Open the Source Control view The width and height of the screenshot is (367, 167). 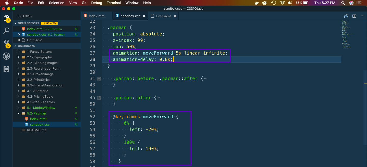pos(6,43)
